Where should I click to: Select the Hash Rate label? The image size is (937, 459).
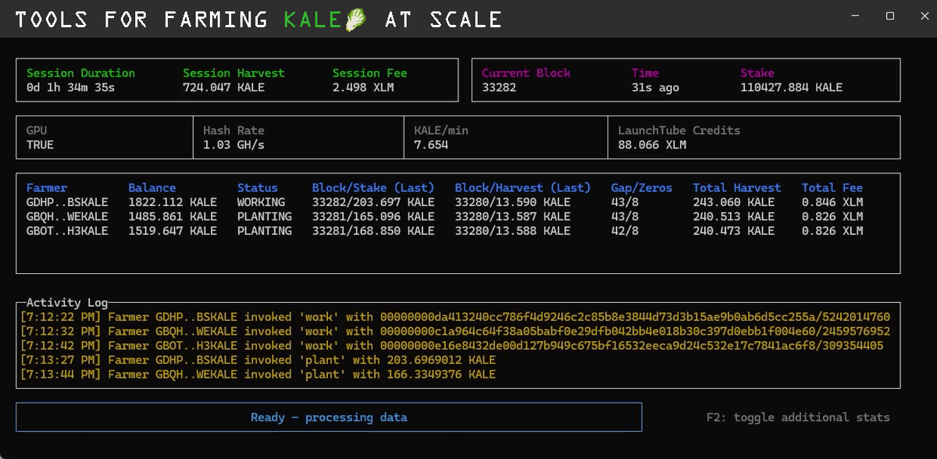pos(233,130)
